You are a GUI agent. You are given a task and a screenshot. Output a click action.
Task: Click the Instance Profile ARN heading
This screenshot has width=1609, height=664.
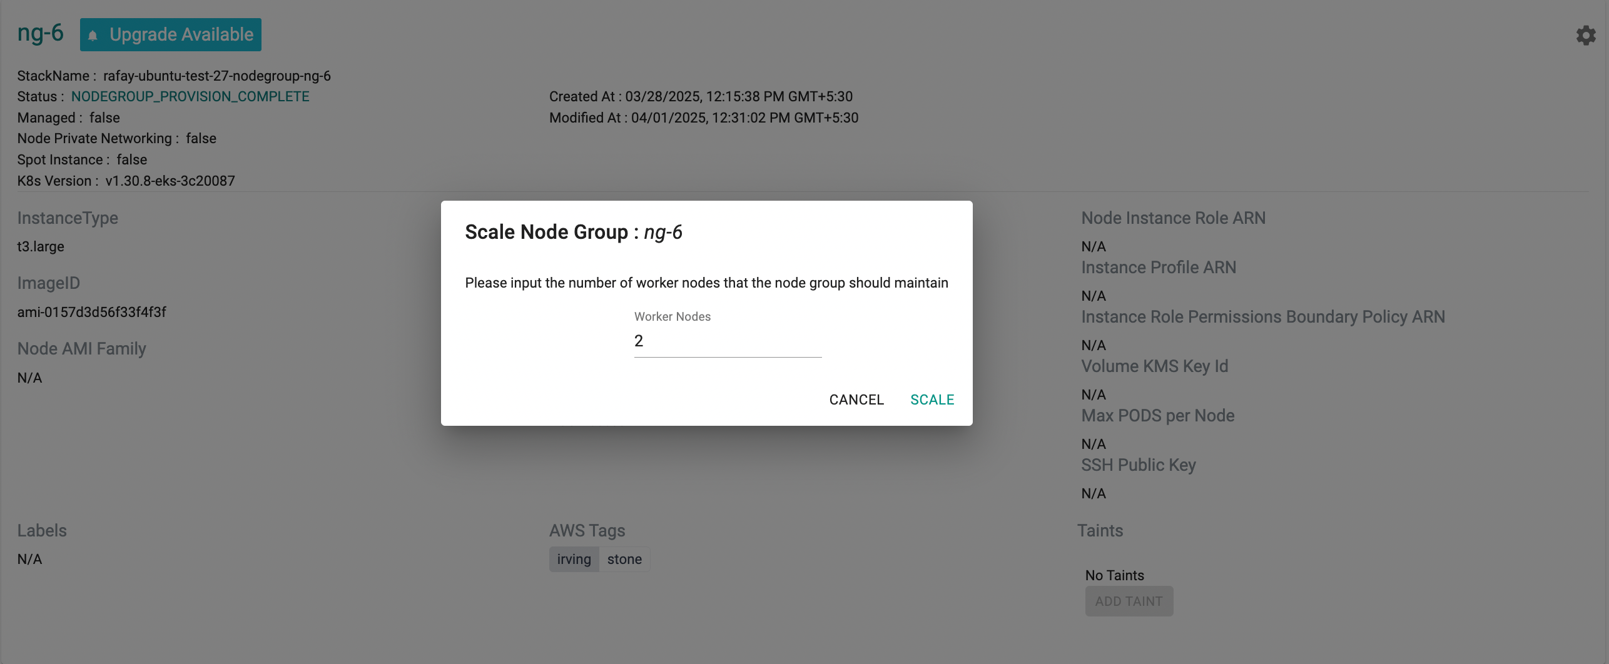tap(1159, 268)
